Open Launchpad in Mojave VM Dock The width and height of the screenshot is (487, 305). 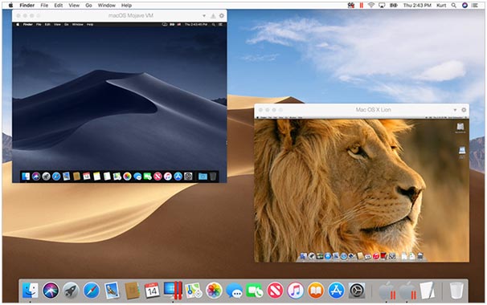pos(46,177)
